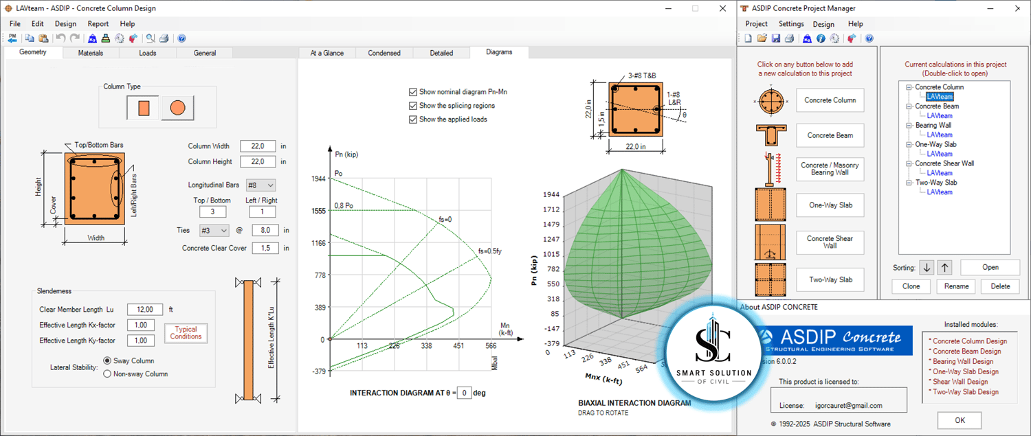
Task: Open the Design menu in Column Design window
Action: pyautogui.click(x=65, y=23)
